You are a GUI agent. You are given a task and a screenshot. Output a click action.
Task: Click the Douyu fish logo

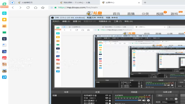pos(94,13)
